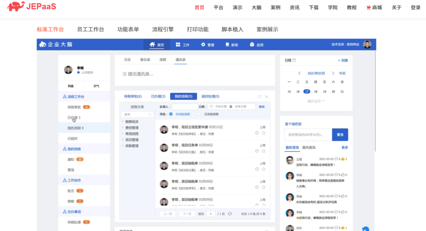Switch to 流程引擎 tab
The height and width of the screenshot is (231, 426).
coord(163,30)
